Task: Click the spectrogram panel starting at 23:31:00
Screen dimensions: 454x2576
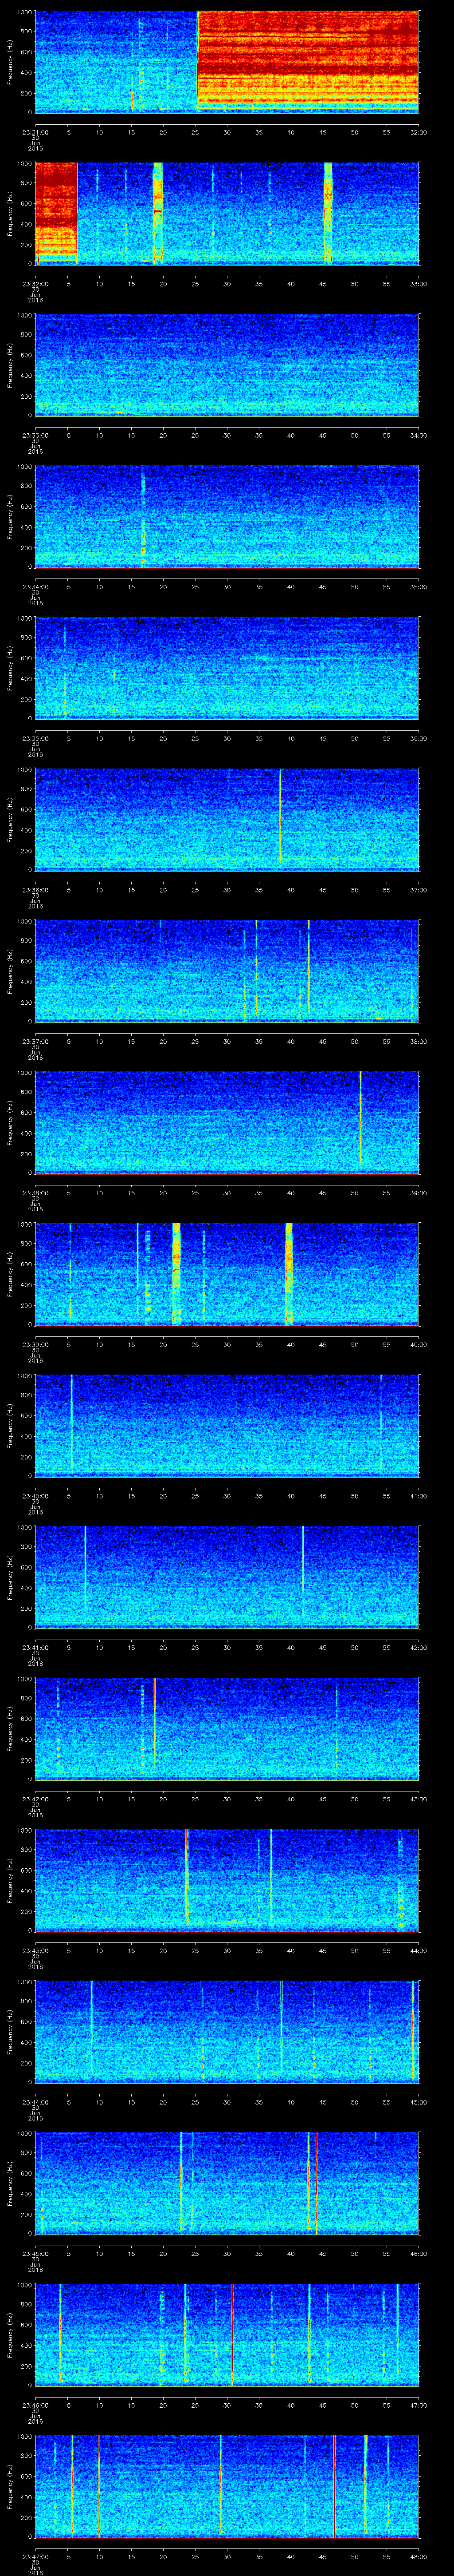Action: (x=227, y=62)
